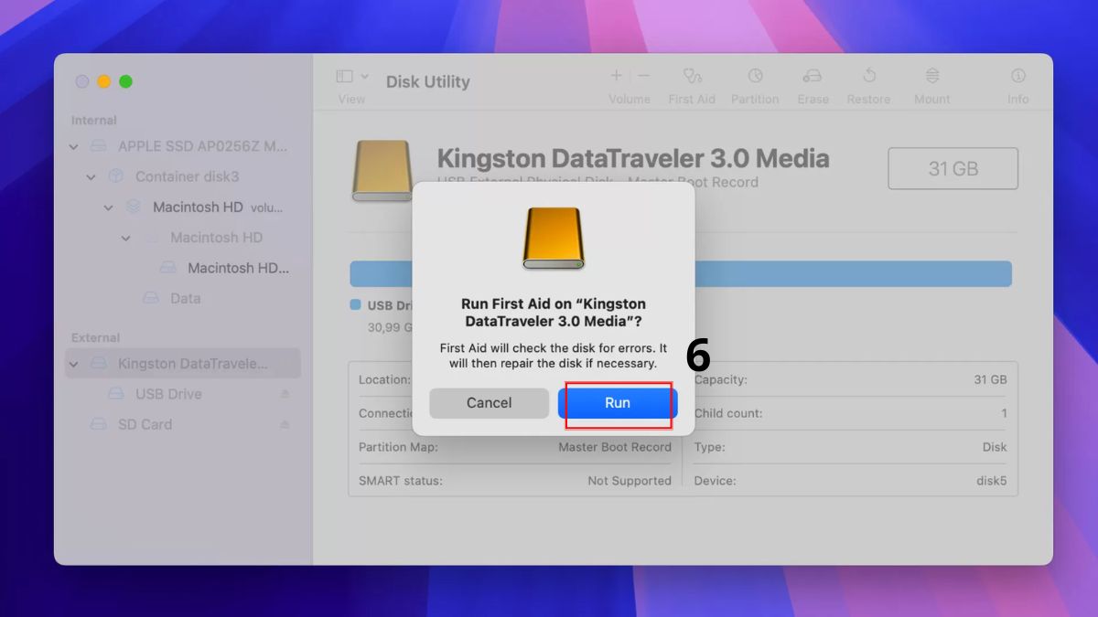Click the Kingston DataTraveler 3.0 Media title
Screen dimensions: 1098x617
point(633,159)
